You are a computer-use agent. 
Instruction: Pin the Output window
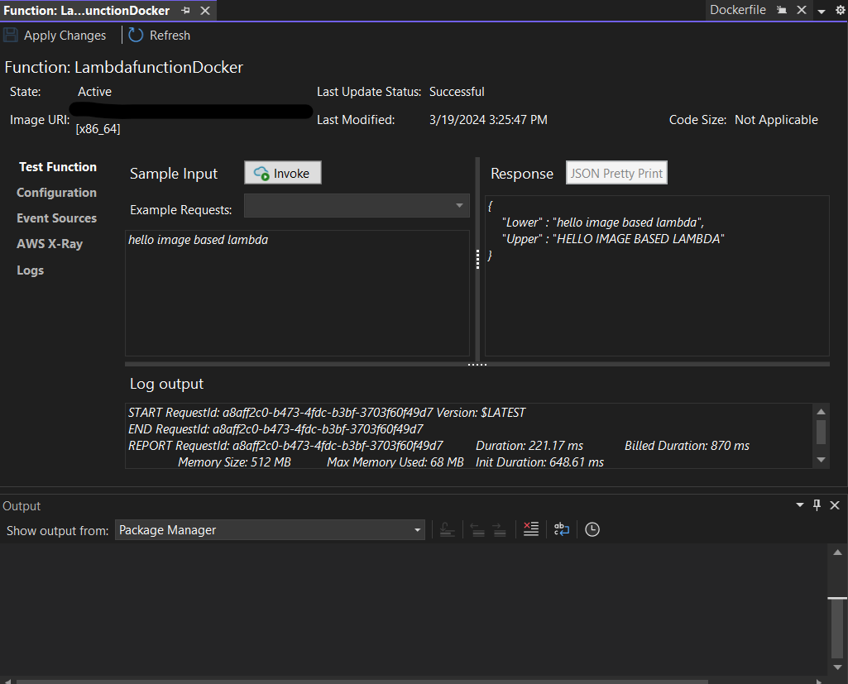click(817, 505)
